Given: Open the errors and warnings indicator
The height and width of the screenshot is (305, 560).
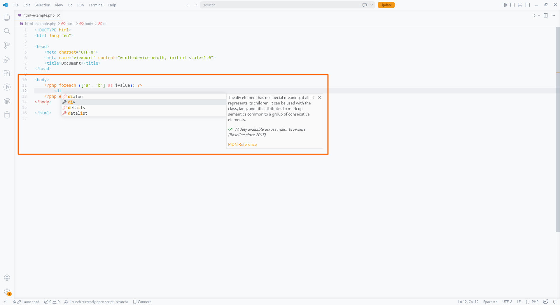Looking at the screenshot, I should coord(52,302).
